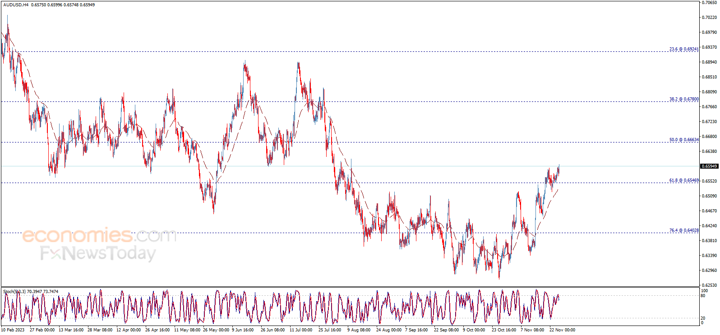Screen dimensions: 720x335
Task: Click the 24 Aug 00:00 date label
Action: pyautogui.click(x=389, y=330)
